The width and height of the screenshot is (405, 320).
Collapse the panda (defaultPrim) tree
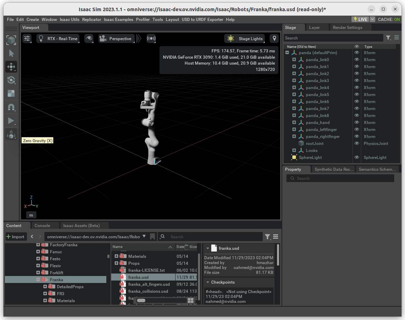click(x=287, y=52)
